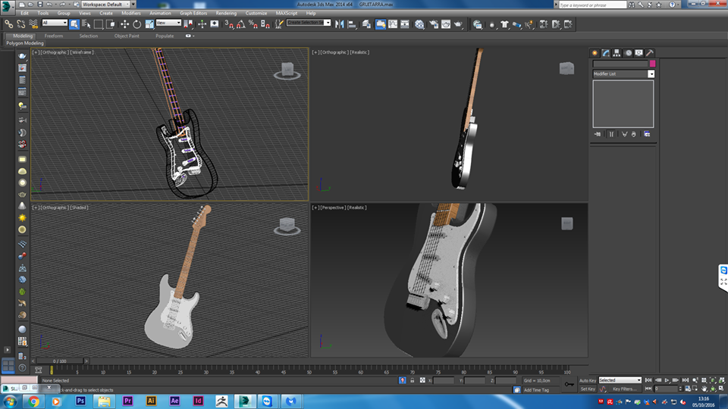Expand the Modifier List dropdown
The width and height of the screenshot is (728, 409).
pos(651,74)
